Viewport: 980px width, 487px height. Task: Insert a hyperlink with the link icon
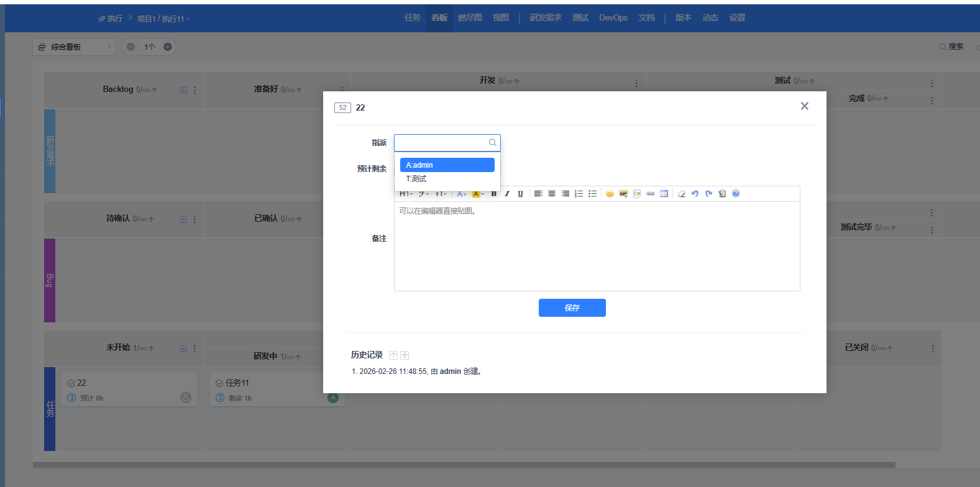[651, 194]
